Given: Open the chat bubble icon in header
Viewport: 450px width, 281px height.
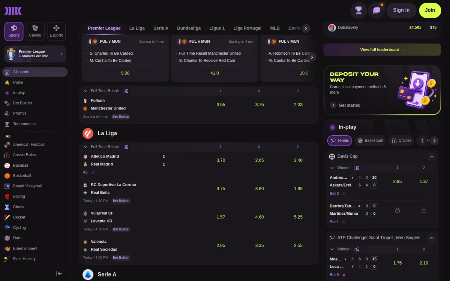Looking at the screenshot, I should tap(376, 10).
